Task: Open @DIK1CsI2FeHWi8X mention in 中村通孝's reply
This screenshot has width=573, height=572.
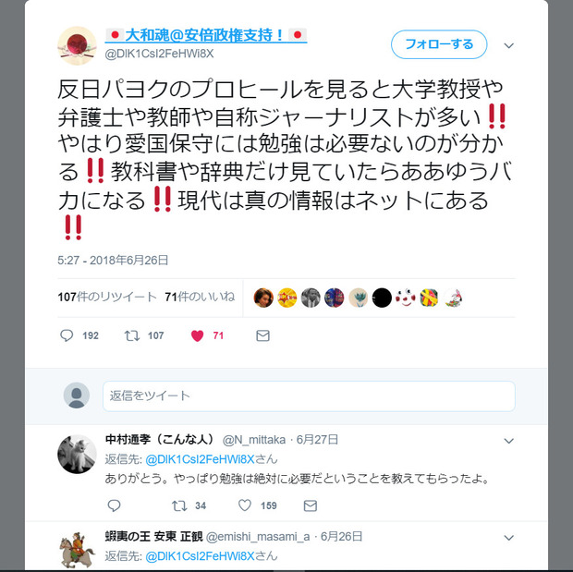Action: tap(200, 459)
